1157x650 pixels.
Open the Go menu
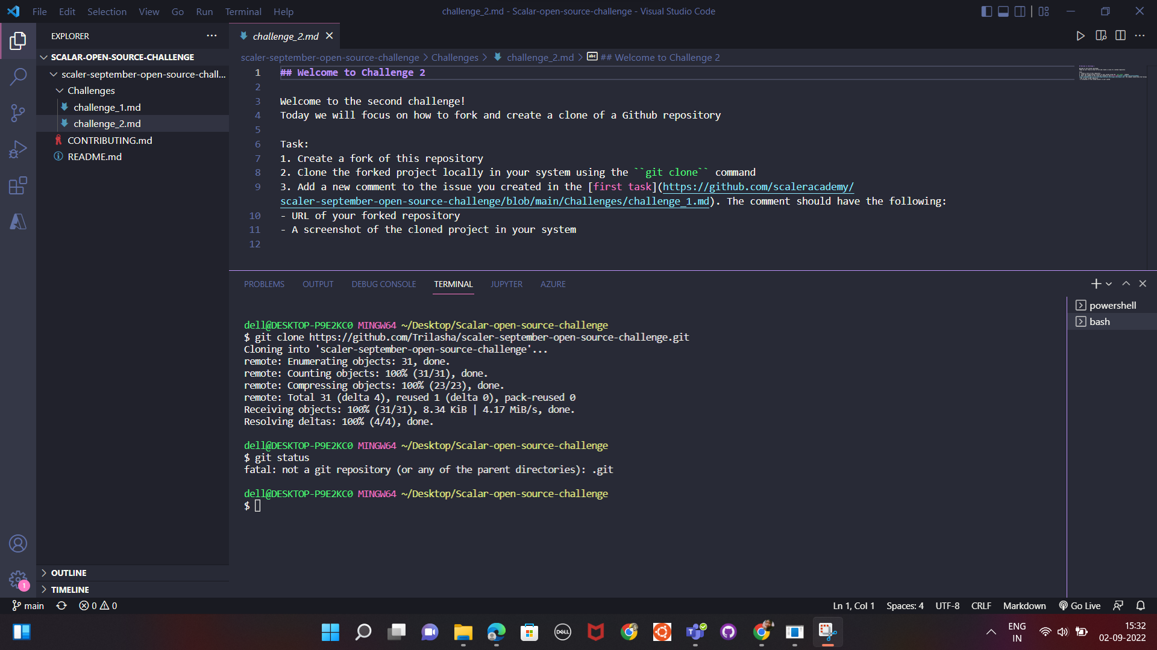pyautogui.click(x=177, y=11)
